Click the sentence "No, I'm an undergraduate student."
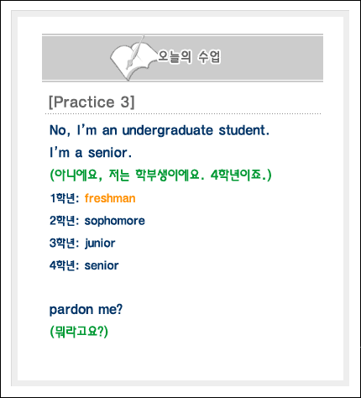The width and height of the screenshot is (361, 398). 160,130
